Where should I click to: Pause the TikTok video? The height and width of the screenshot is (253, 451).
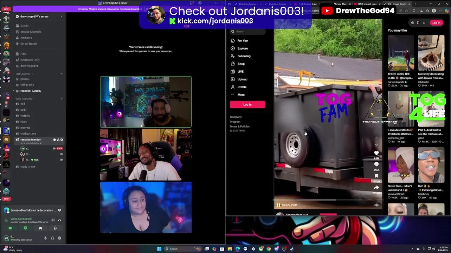(278, 205)
